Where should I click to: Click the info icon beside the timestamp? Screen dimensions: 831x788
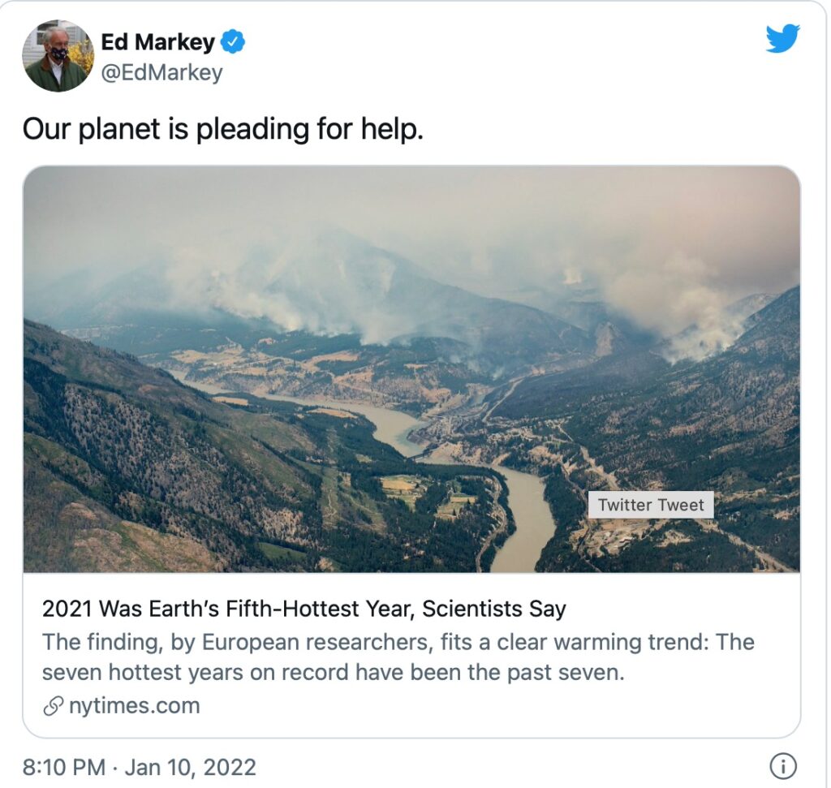[x=783, y=766]
